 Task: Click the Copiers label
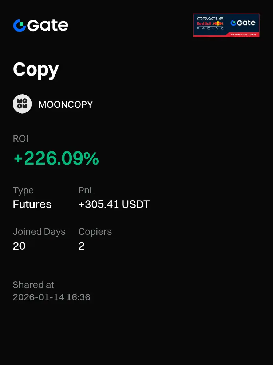tap(95, 232)
